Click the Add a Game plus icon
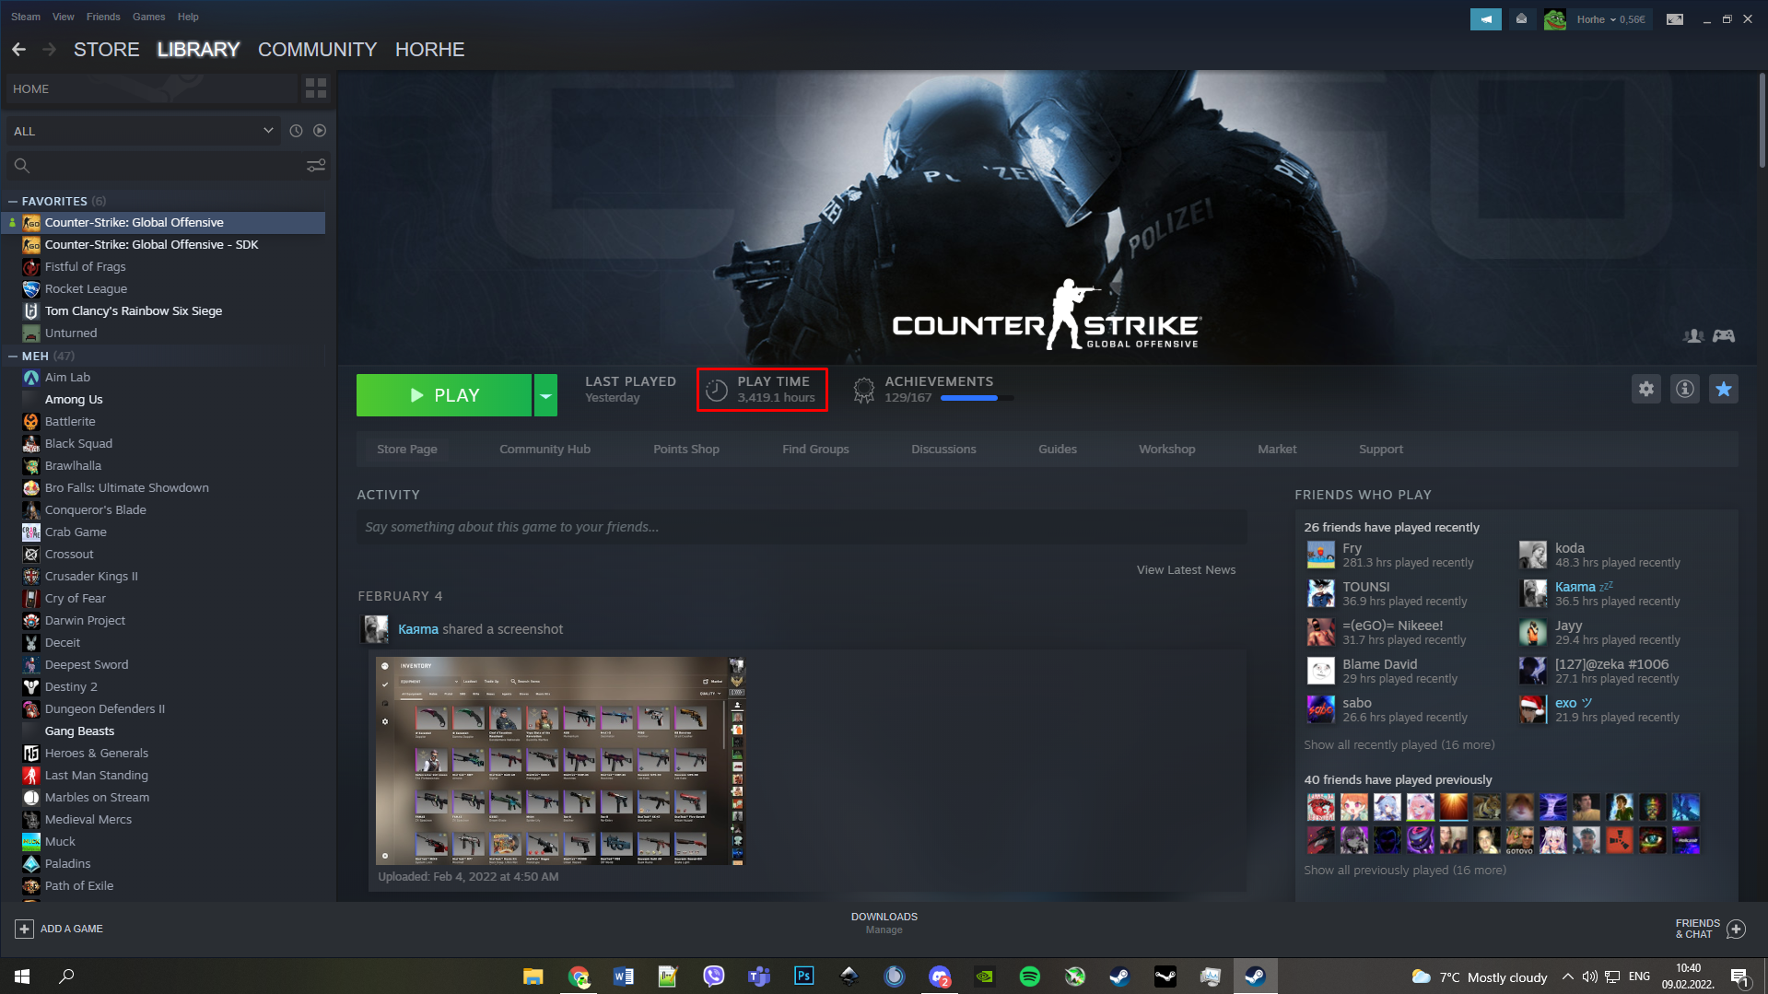 point(25,929)
